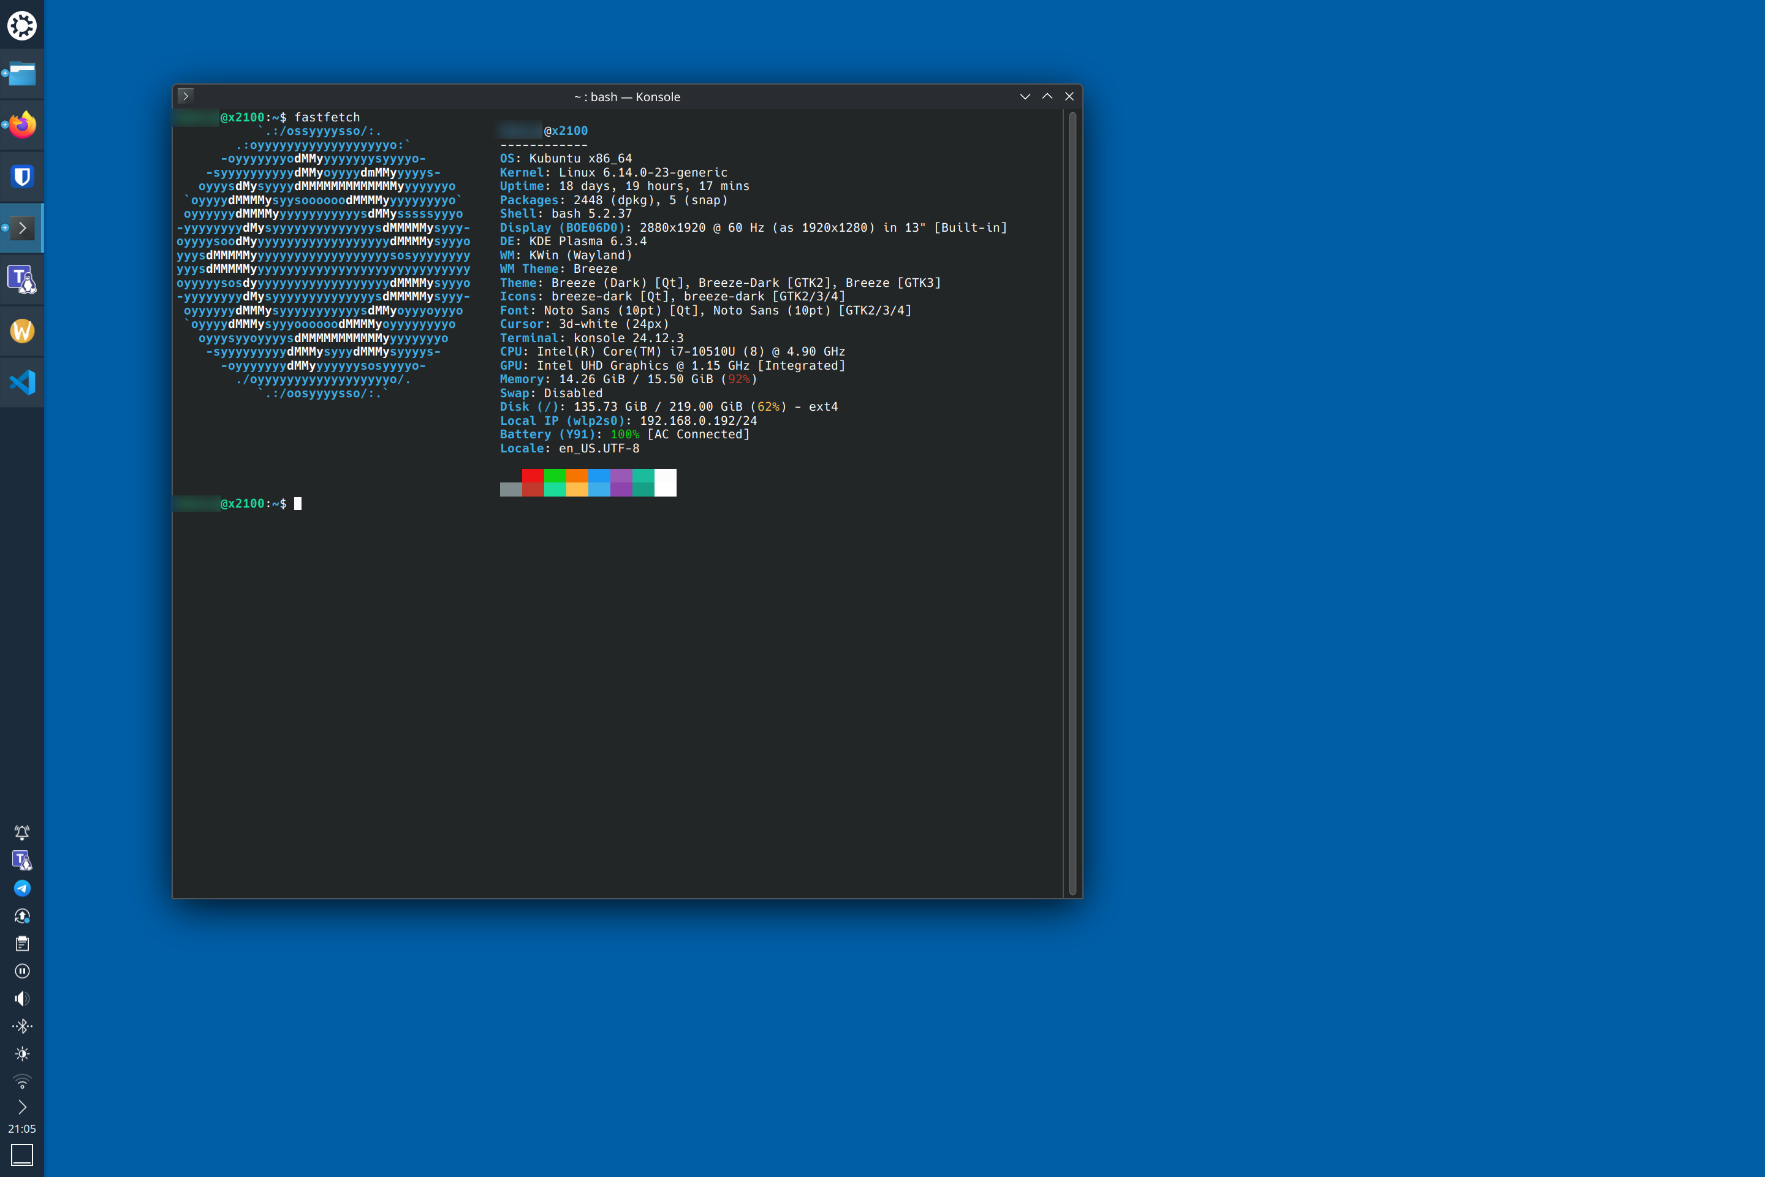Screen dimensions: 1765x1177
Task: Click the 'DE: KDE Plasma 6.3.4' line
Action: [x=574, y=241]
